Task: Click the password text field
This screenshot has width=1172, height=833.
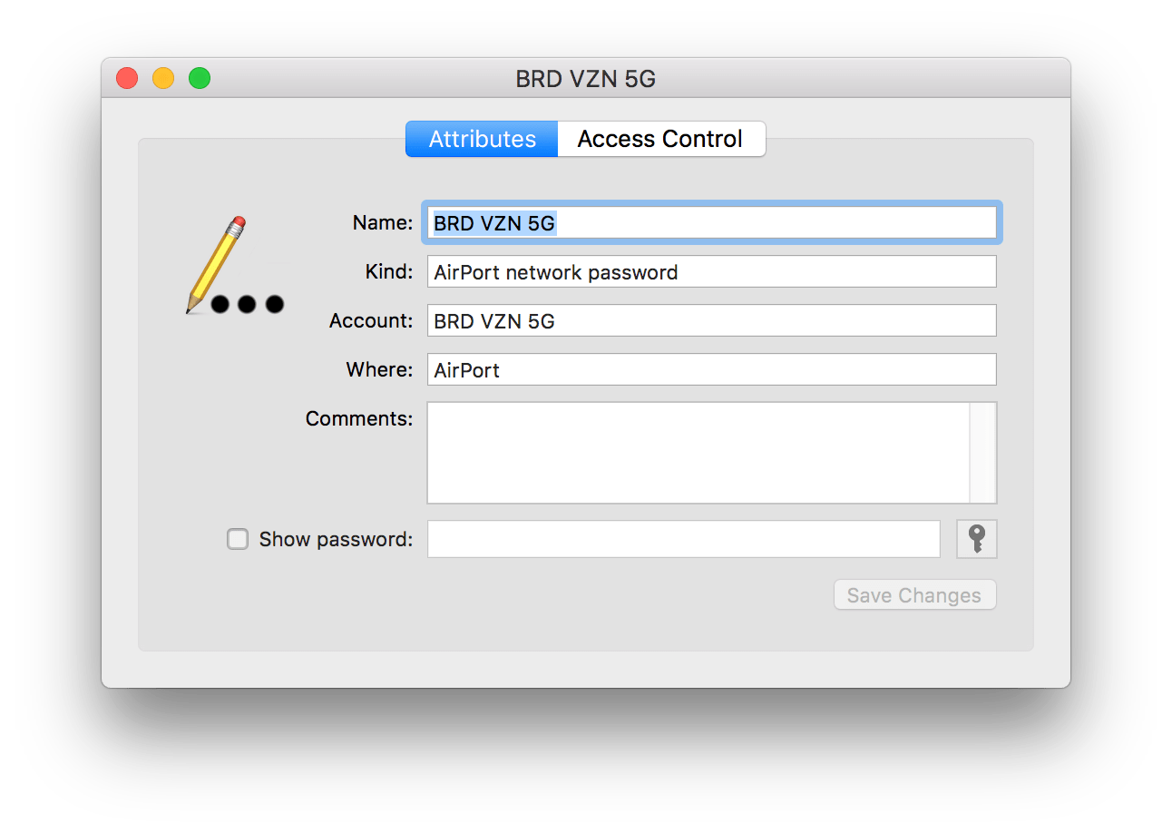Action: [683, 539]
